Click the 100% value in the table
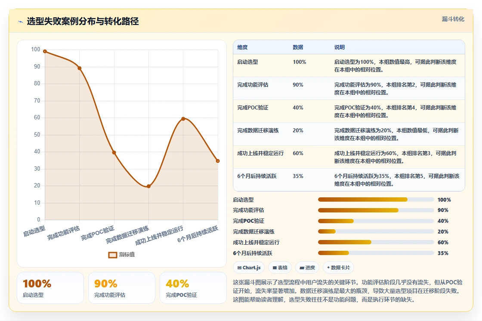Image resolution: width=482 pixels, height=321 pixels. coord(300,62)
